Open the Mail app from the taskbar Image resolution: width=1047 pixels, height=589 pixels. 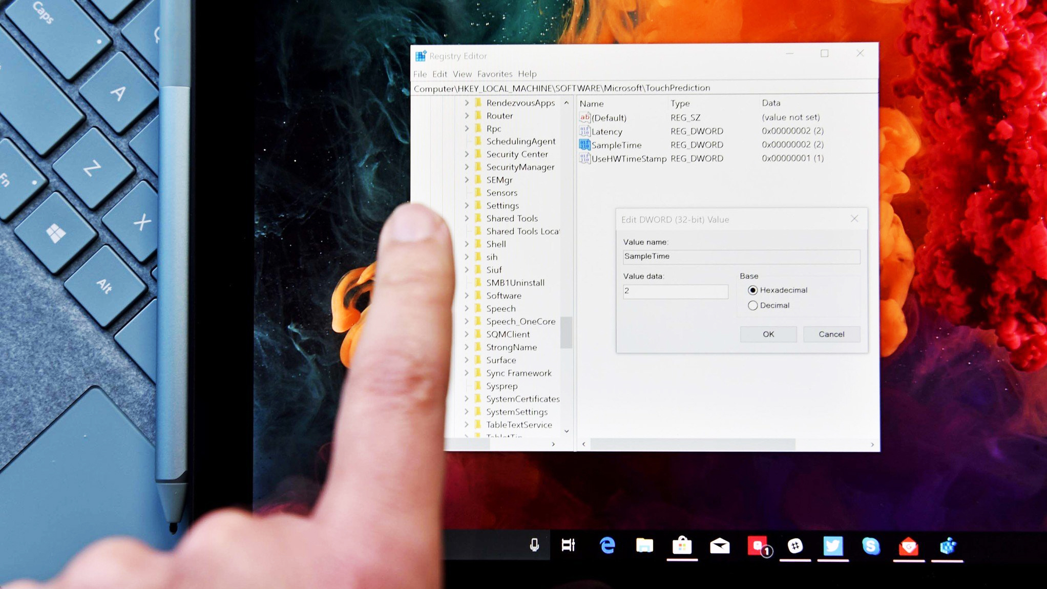pyautogui.click(x=720, y=546)
